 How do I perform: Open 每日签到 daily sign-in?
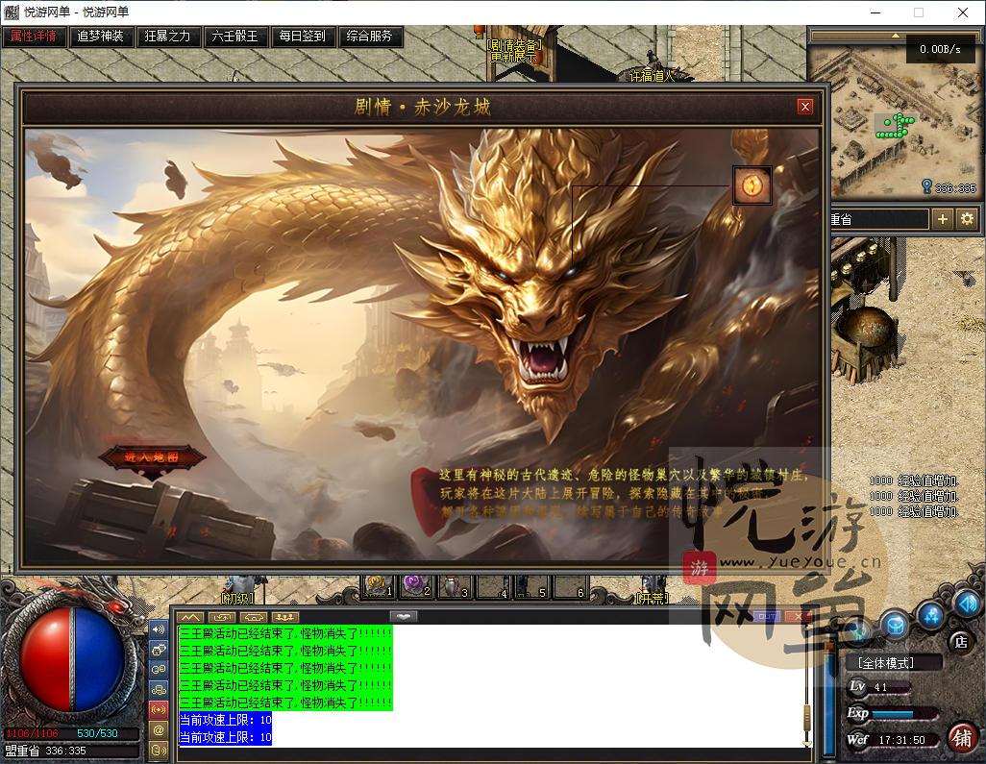point(303,37)
